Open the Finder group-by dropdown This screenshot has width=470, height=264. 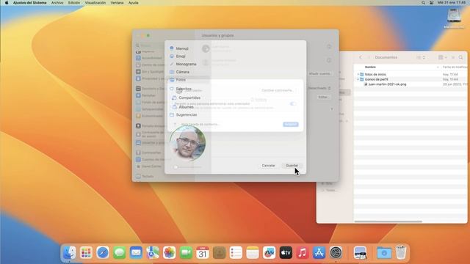tap(442, 57)
